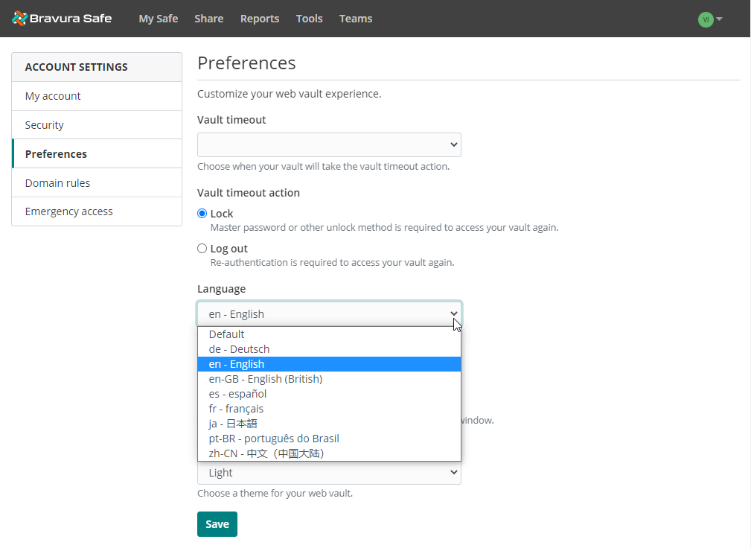
Task: Click the Bravura Safe logo
Action: (x=62, y=19)
